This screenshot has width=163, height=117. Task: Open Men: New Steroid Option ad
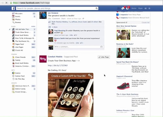[126, 26]
